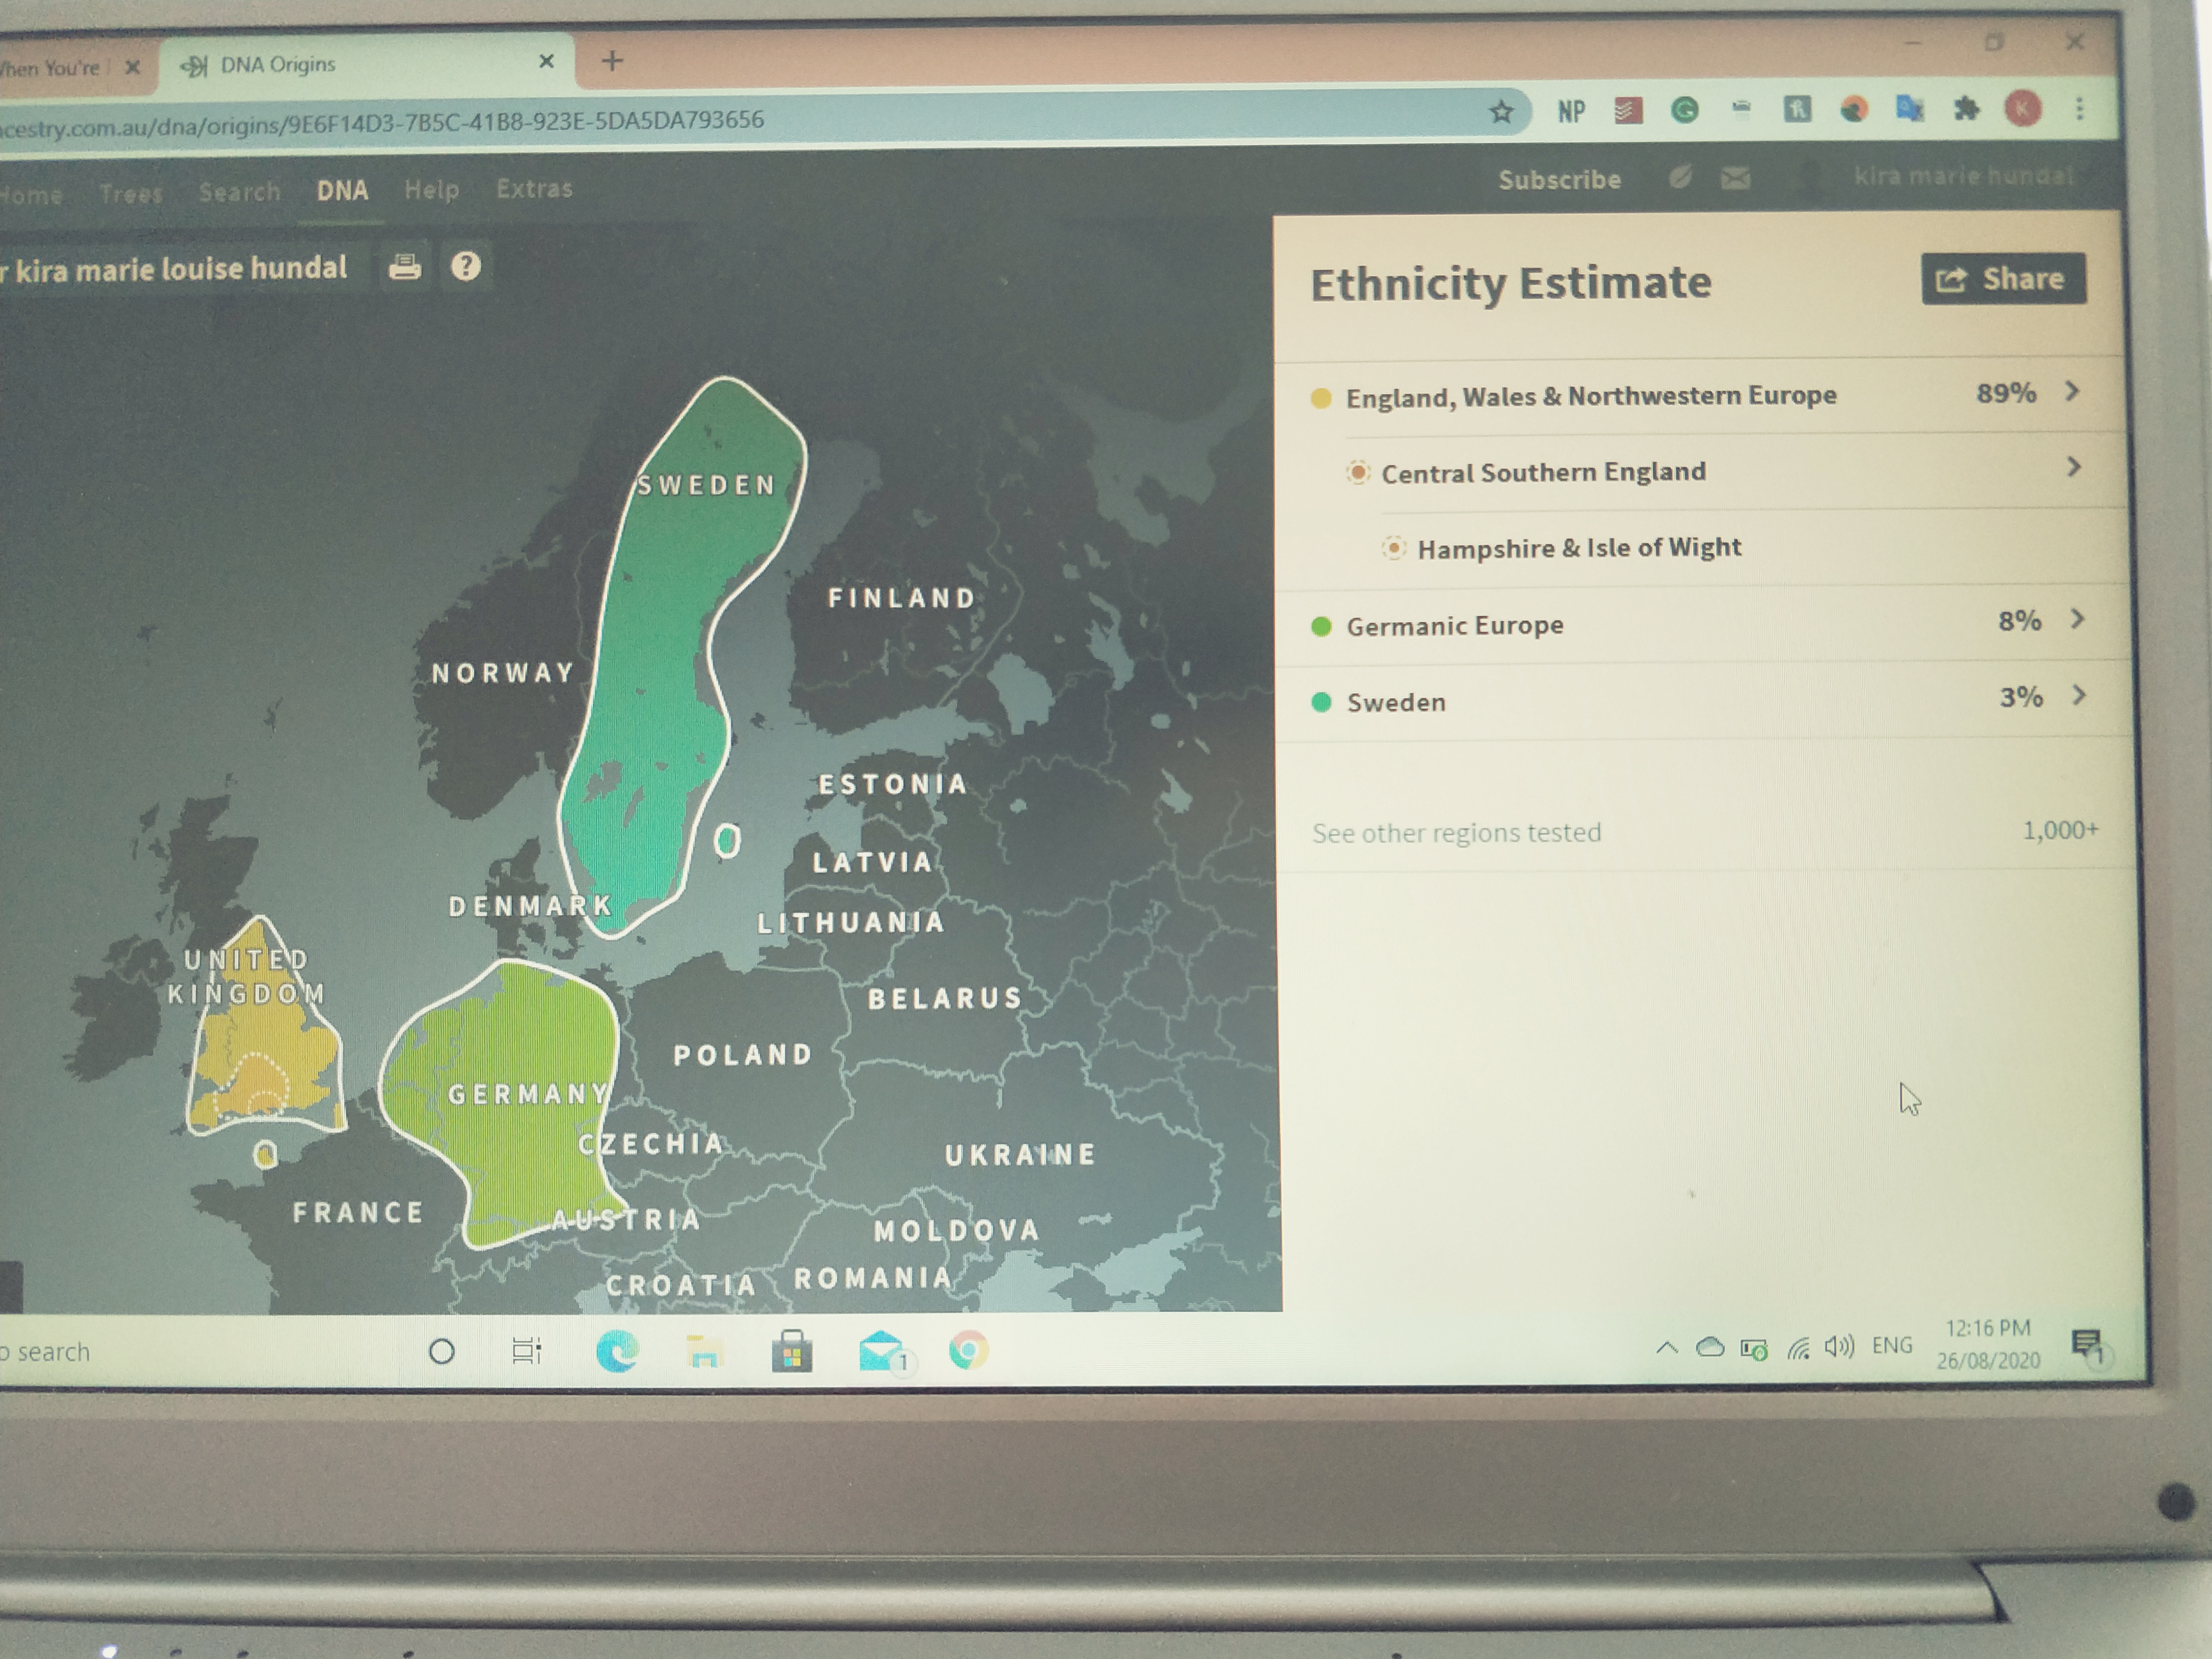Open the Search menu

coord(239,191)
